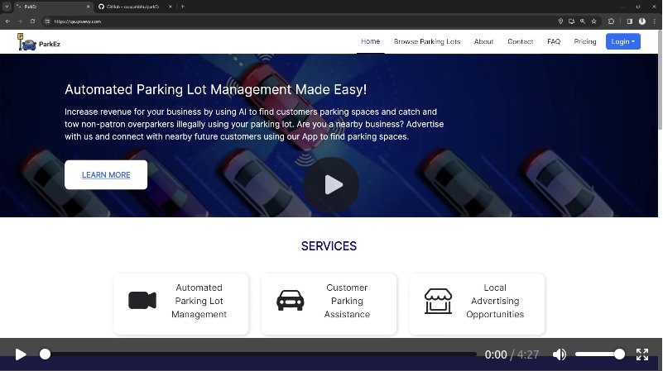Expand the Login dropdown button
The height and width of the screenshot is (371, 663).
622,41
